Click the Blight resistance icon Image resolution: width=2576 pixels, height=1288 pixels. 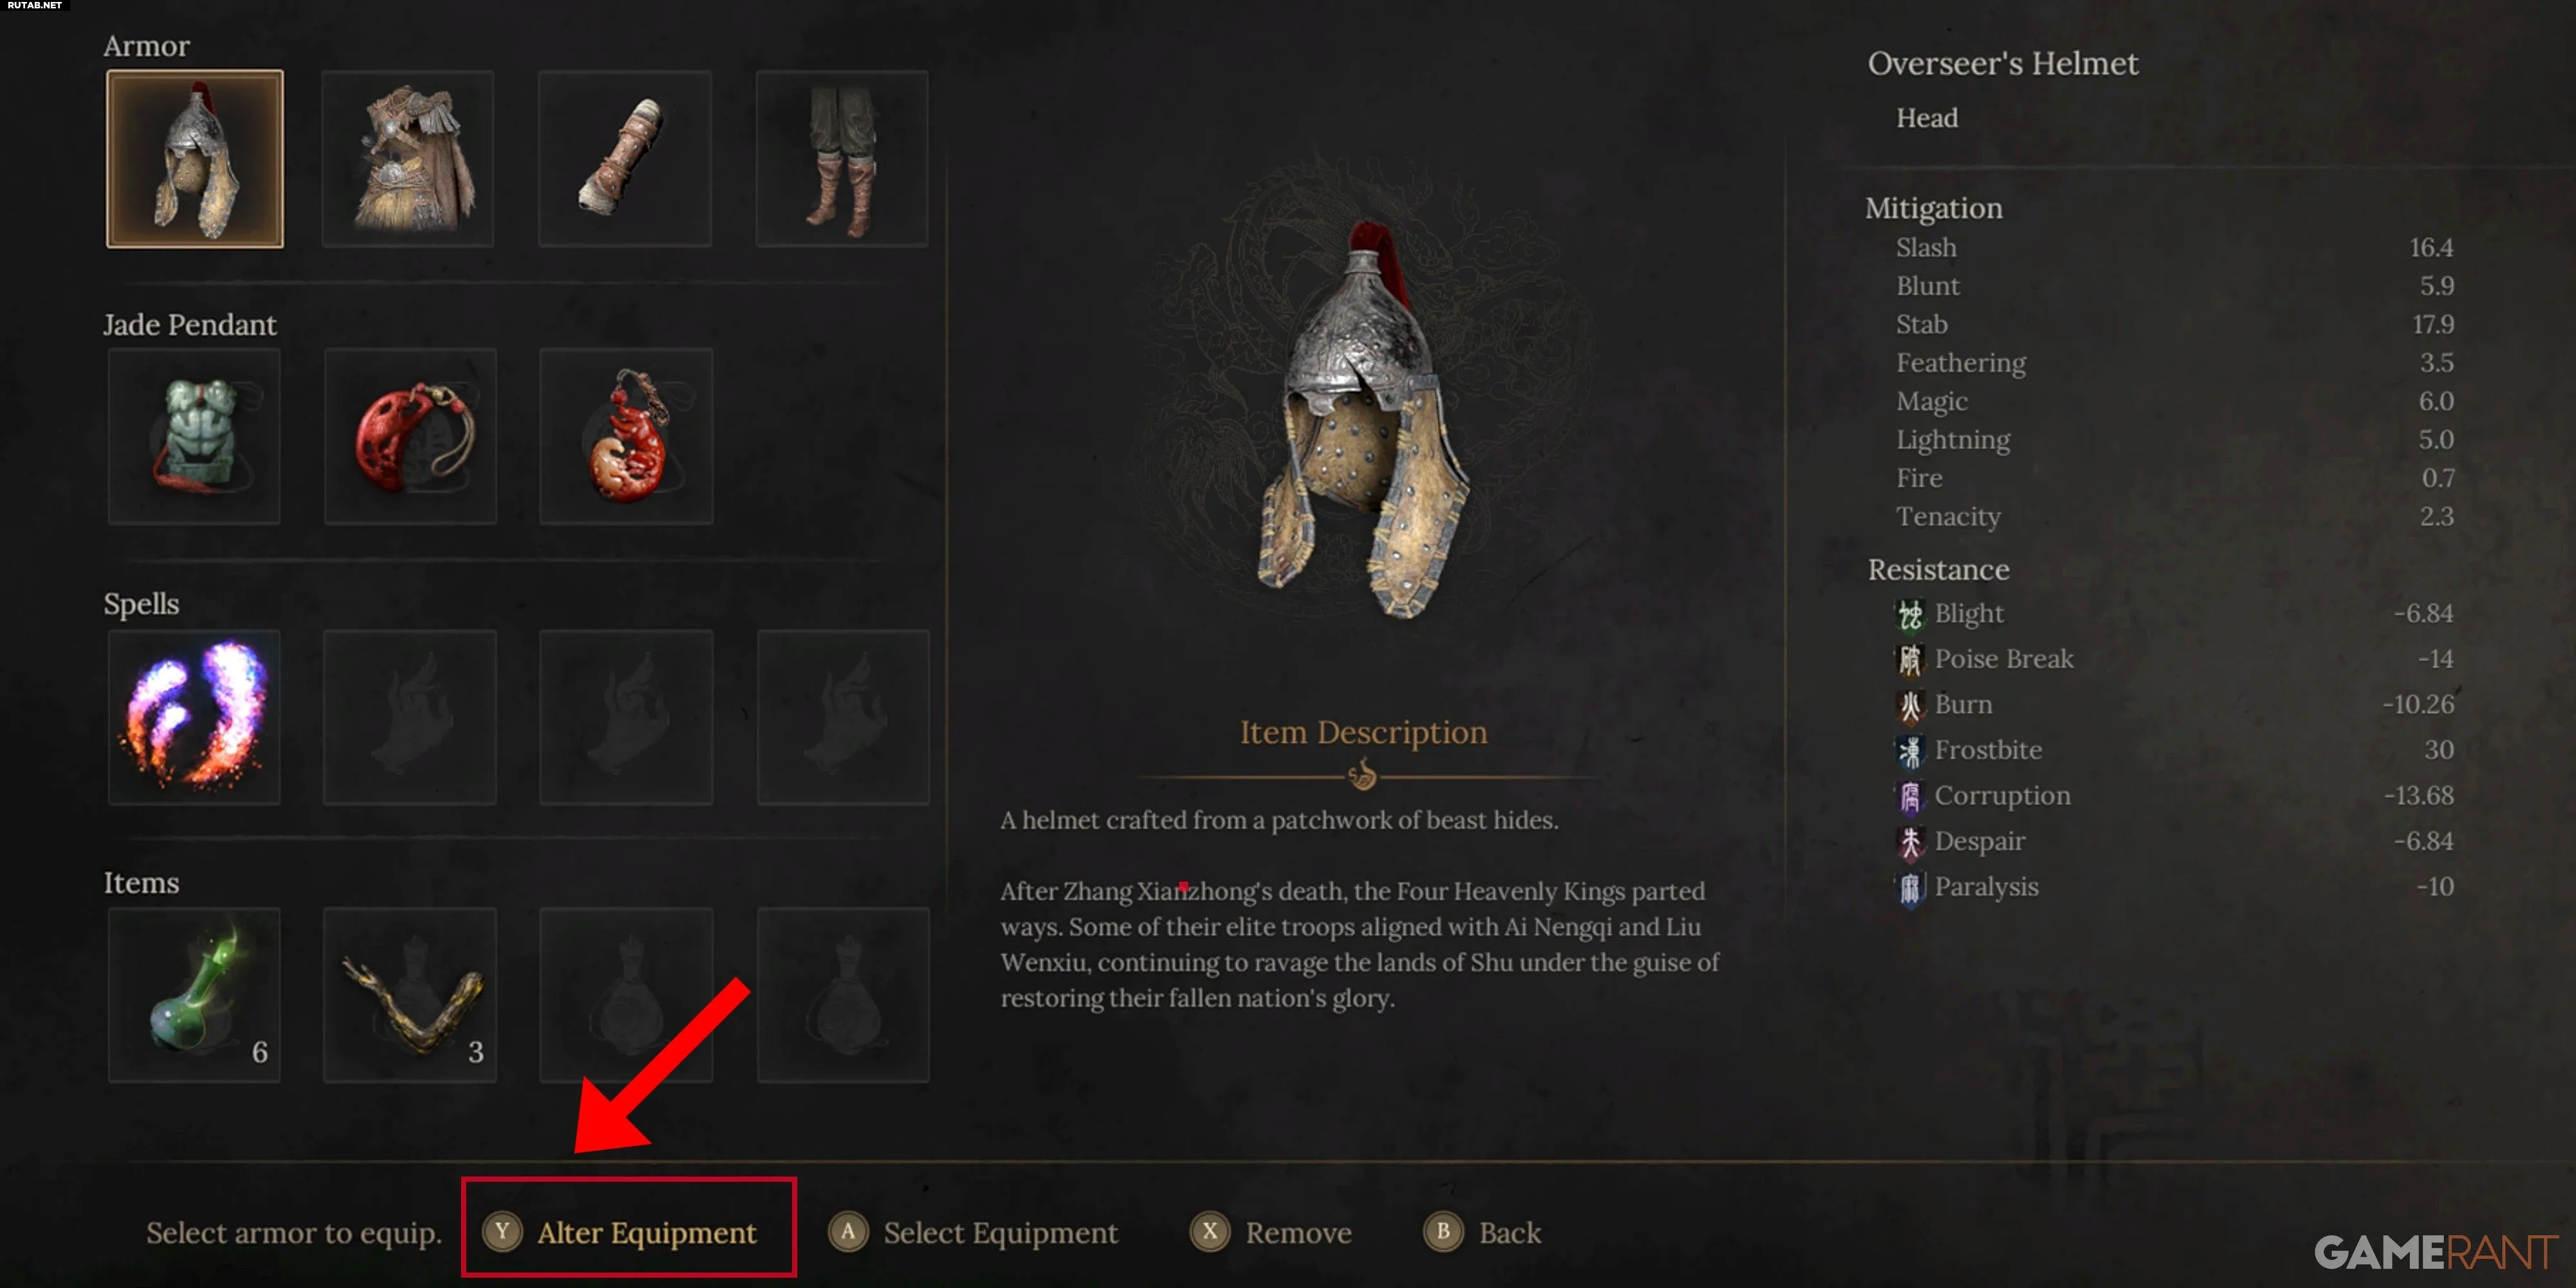point(1910,614)
